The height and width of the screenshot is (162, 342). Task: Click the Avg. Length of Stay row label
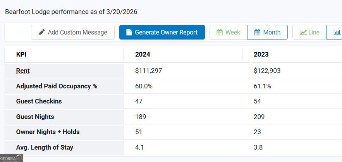click(x=45, y=147)
